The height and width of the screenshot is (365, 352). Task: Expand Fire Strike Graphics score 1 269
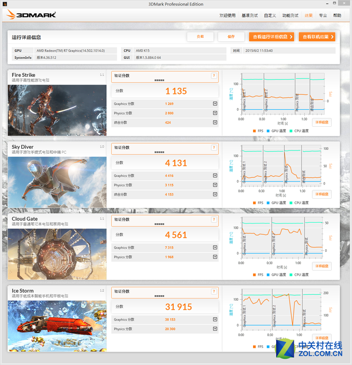coord(215,104)
